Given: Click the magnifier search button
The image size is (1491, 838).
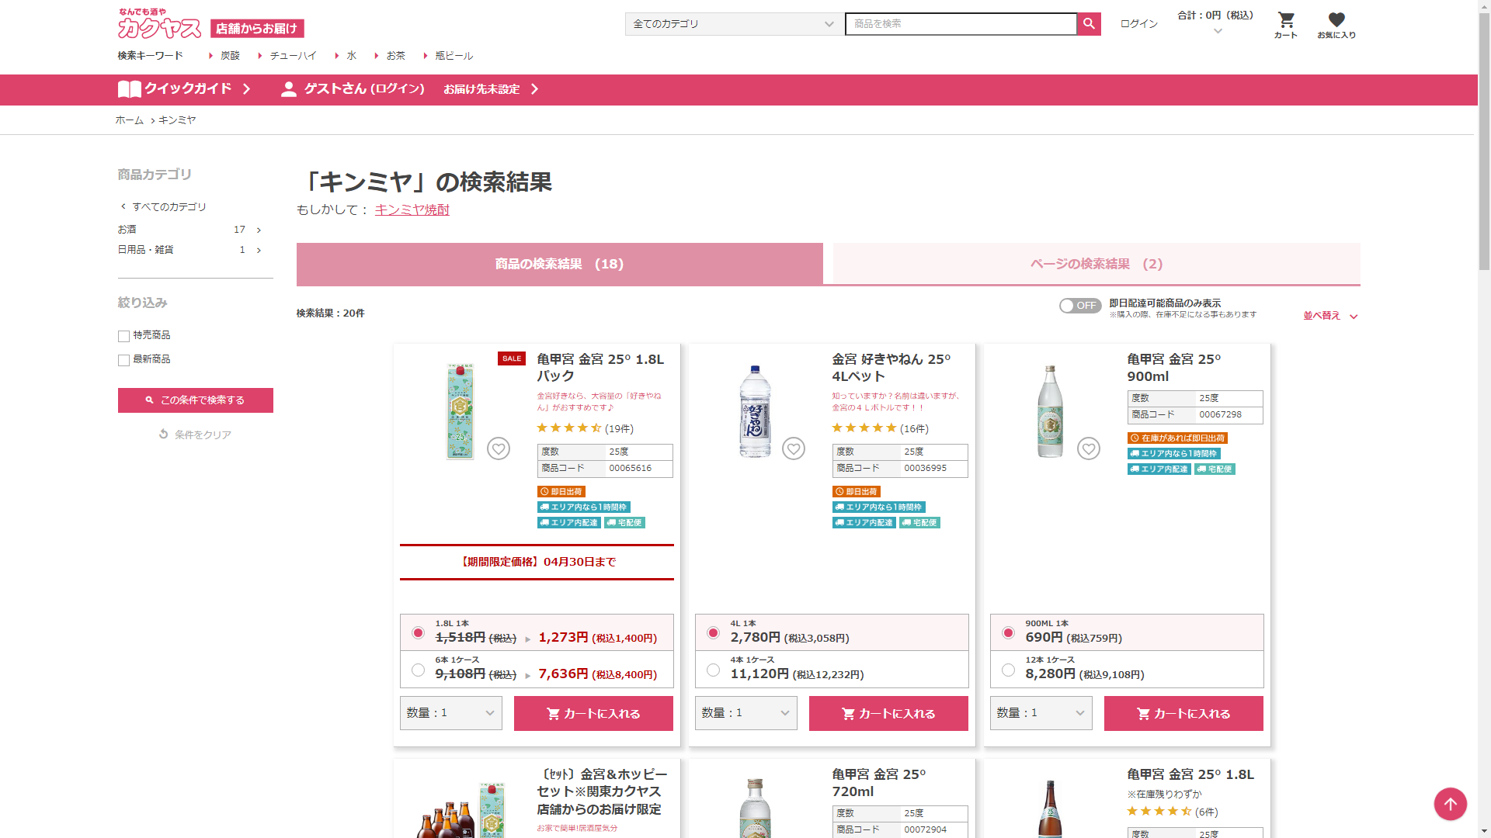Looking at the screenshot, I should point(1089,24).
